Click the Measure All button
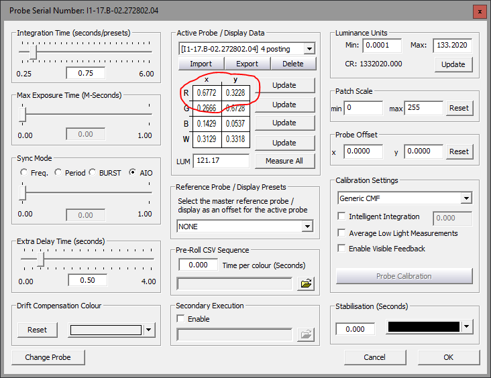The width and height of the screenshot is (491, 378). [x=284, y=161]
